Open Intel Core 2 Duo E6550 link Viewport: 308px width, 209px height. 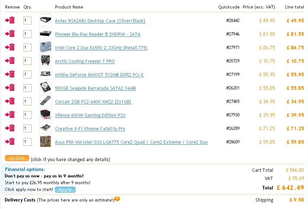pos(101,48)
